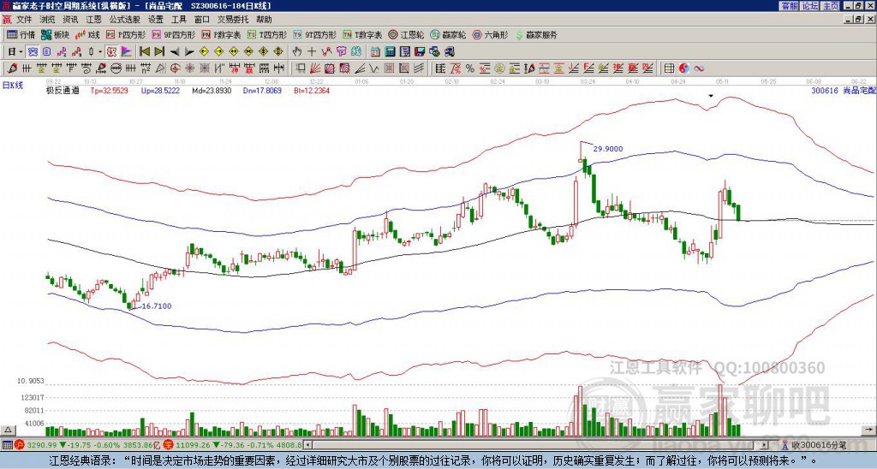This screenshot has width=877, height=469.
Task: Click the 300616 尚品宅配 stock name
Action: 843,90
